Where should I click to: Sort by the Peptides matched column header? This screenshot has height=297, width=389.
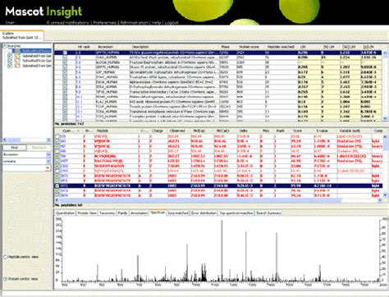[281, 47]
